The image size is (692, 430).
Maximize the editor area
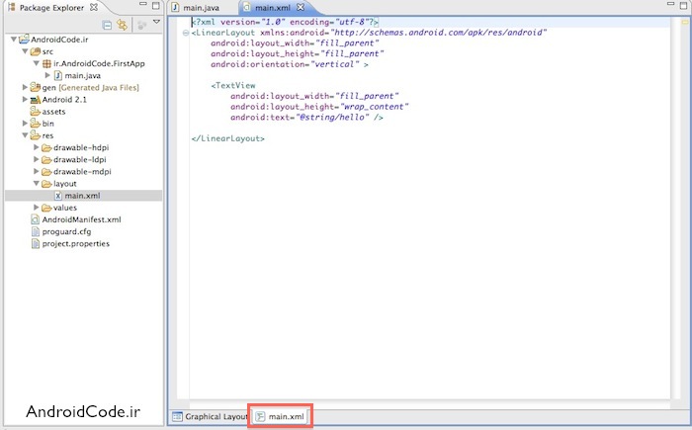(x=682, y=7)
